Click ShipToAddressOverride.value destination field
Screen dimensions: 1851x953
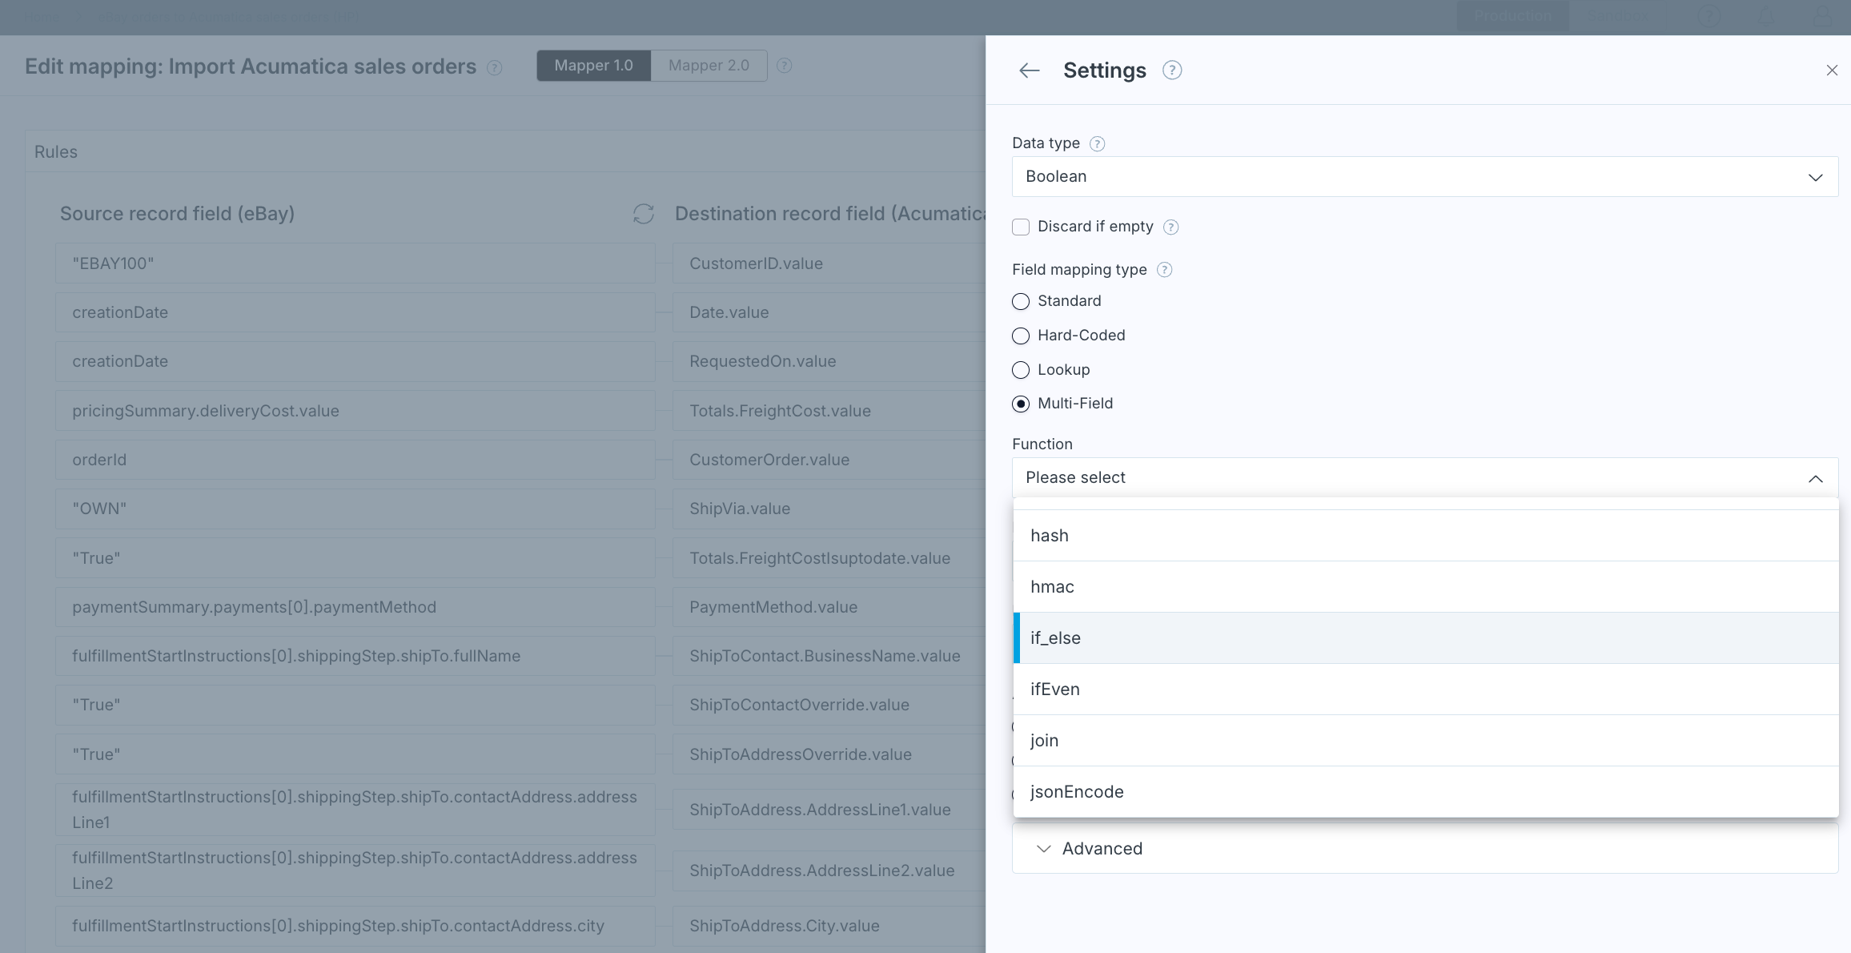(829, 754)
